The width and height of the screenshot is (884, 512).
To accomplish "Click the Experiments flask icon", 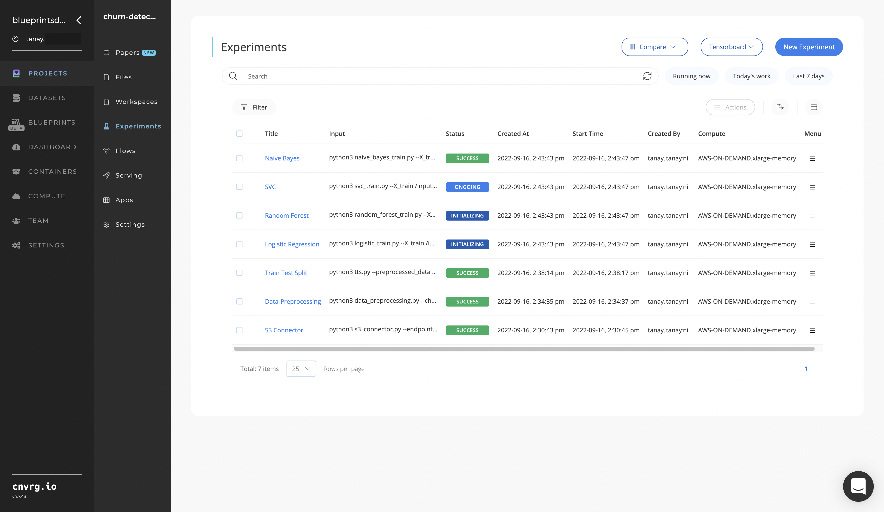I will pos(106,126).
